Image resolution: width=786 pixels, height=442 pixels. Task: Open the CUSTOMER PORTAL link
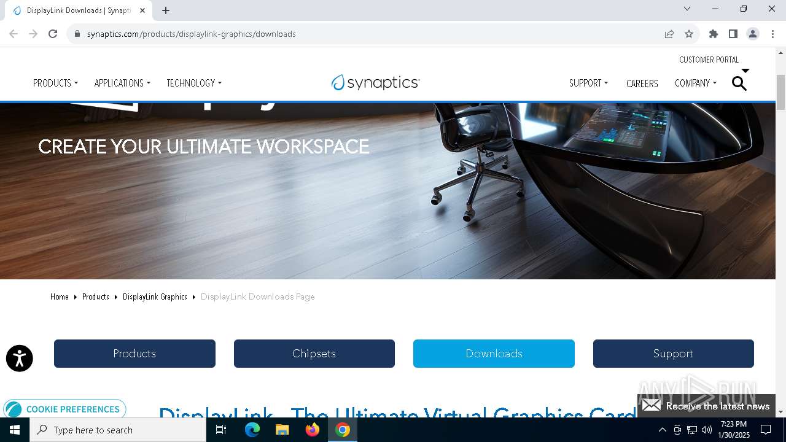pos(709,60)
